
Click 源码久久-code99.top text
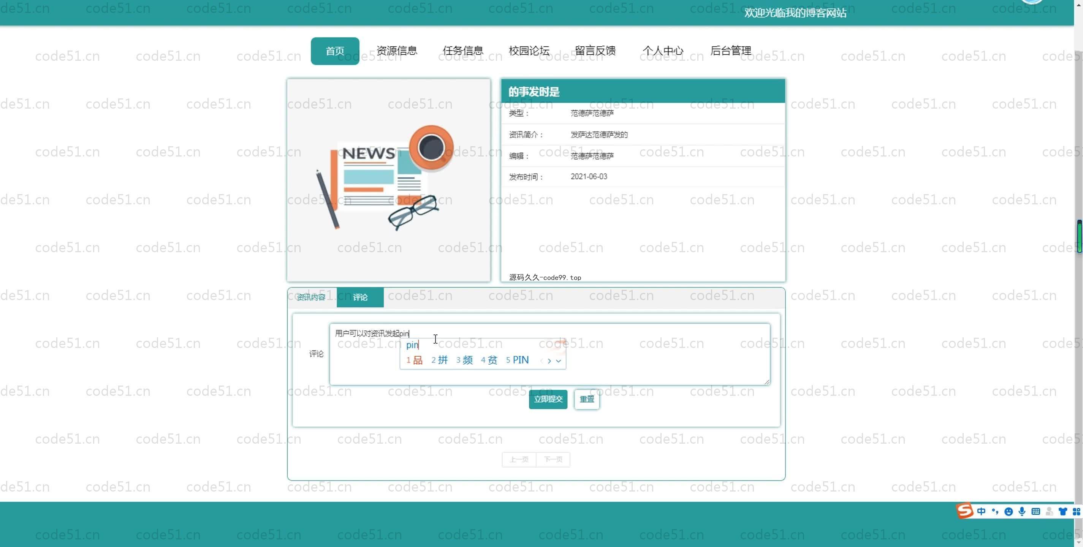545,277
